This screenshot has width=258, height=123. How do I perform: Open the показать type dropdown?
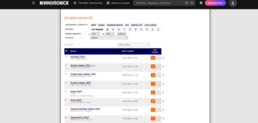click(109, 38)
